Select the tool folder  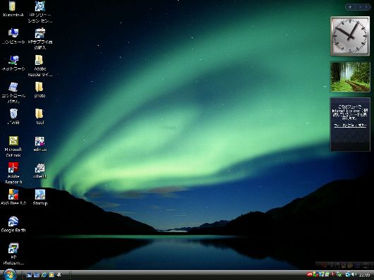(40, 116)
